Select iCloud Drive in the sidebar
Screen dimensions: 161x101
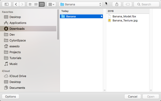[28, 76]
